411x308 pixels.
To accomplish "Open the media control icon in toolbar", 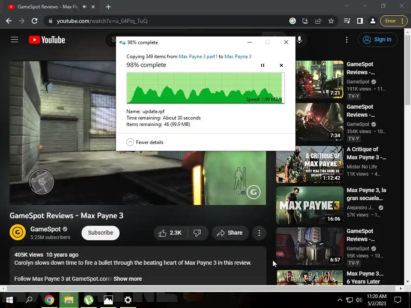I will click(347, 21).
